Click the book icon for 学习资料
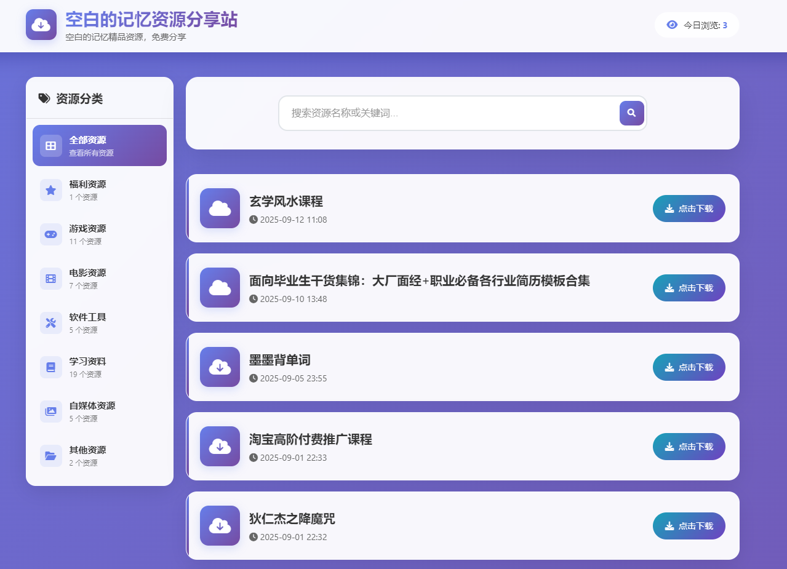 50,367
